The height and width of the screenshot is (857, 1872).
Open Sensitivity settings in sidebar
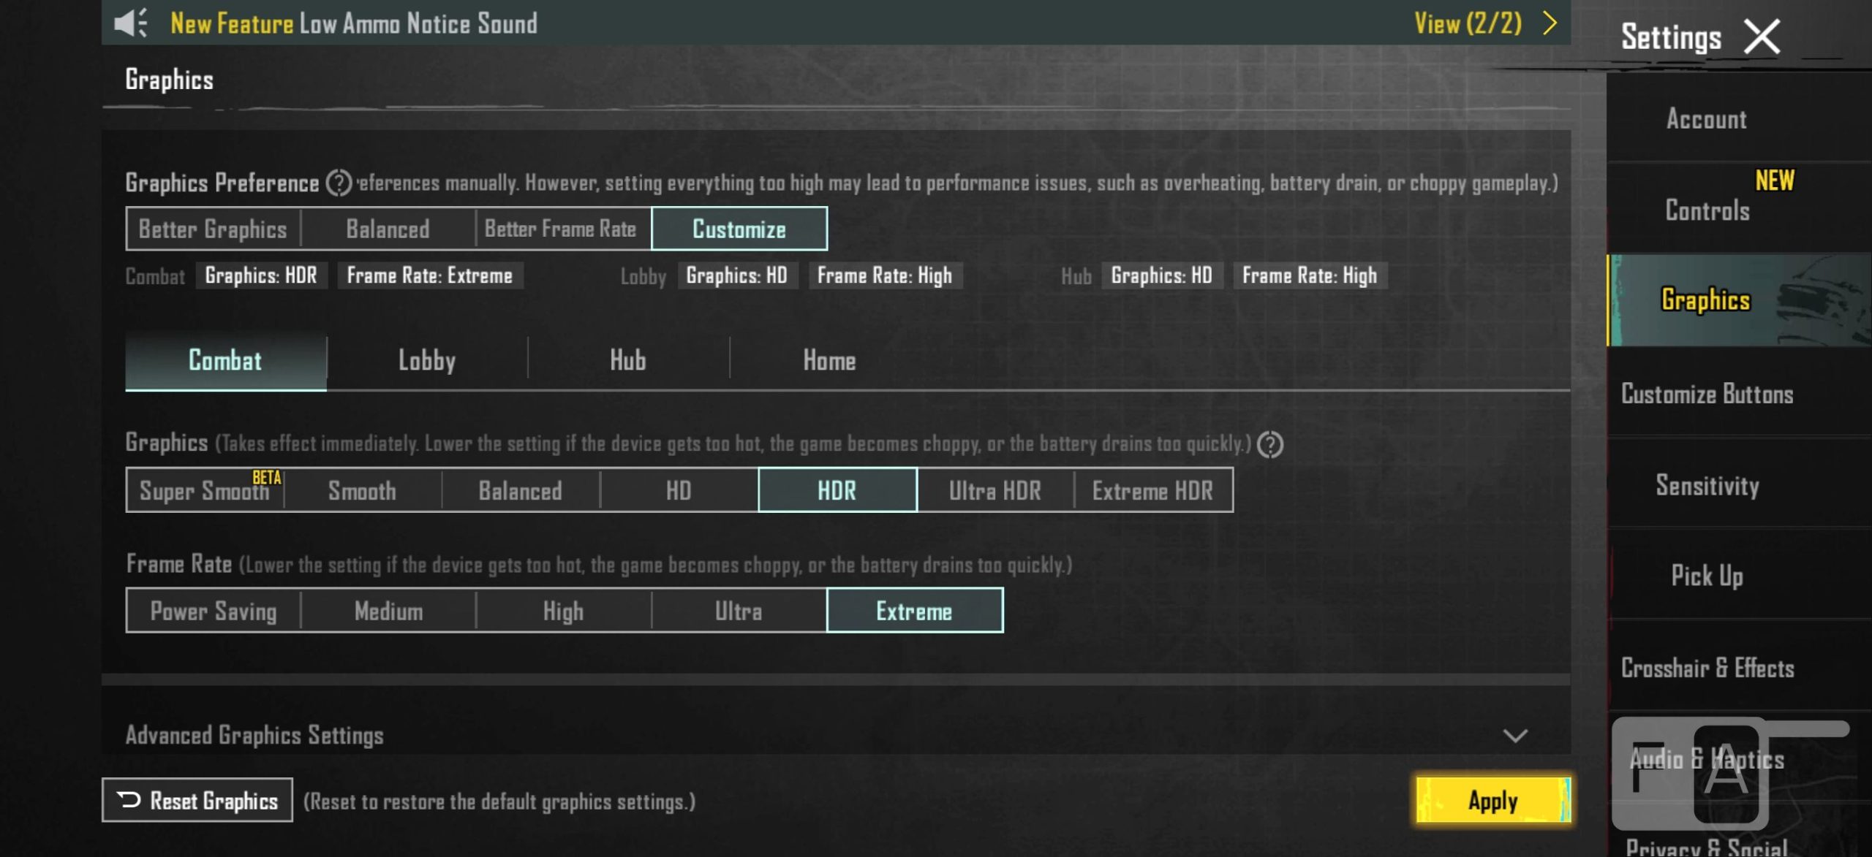tap(1707, 485)
